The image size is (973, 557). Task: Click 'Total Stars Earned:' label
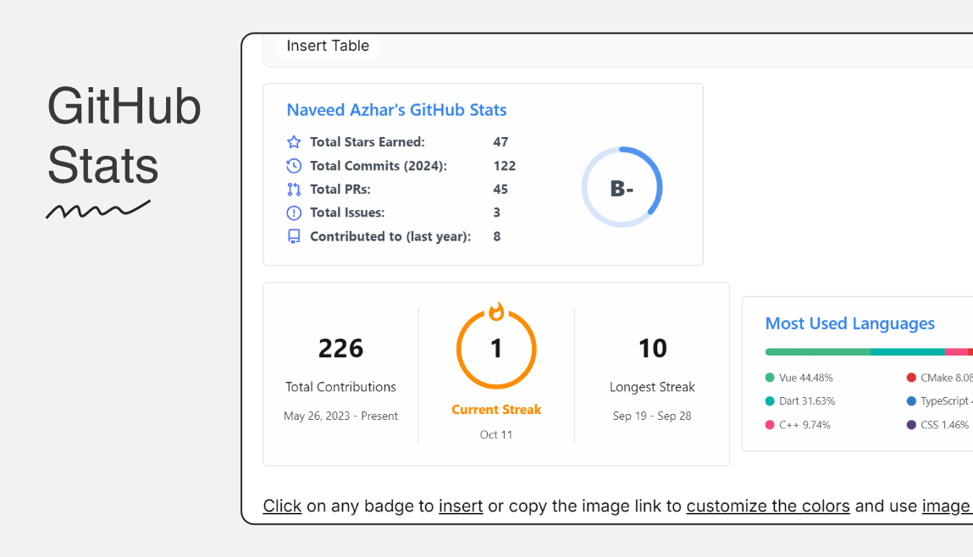click(368, 142)
